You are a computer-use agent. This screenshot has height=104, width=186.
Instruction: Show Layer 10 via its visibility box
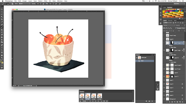point(164,58)
